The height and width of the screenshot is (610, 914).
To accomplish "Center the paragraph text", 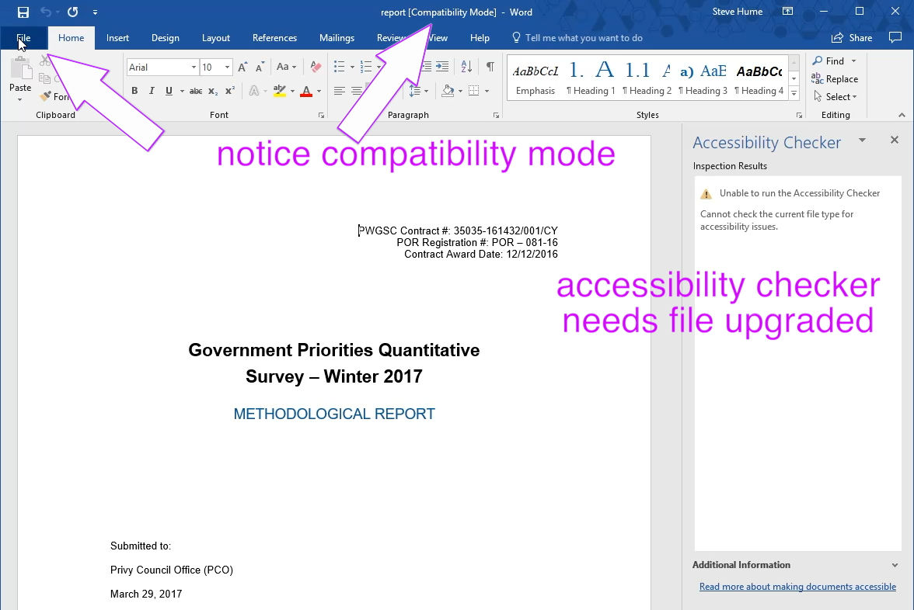I will (x=357, y=91).
